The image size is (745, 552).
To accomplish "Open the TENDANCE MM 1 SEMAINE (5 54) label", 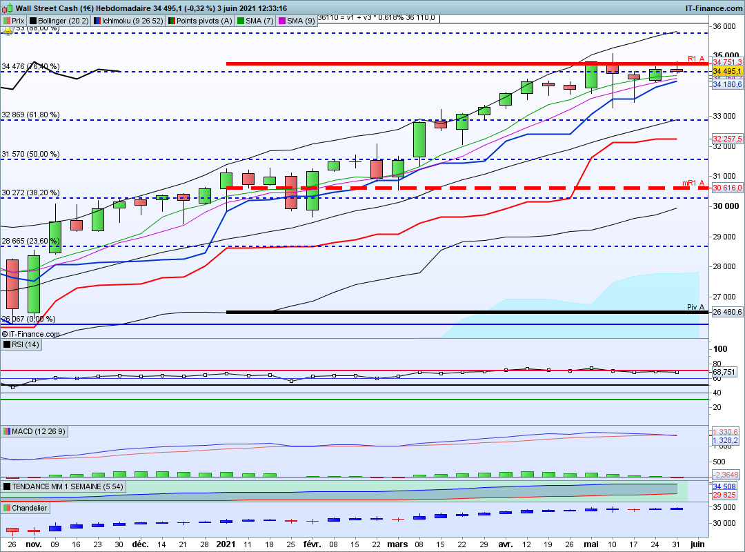I will pyautogui.click(x=63, y=486).
